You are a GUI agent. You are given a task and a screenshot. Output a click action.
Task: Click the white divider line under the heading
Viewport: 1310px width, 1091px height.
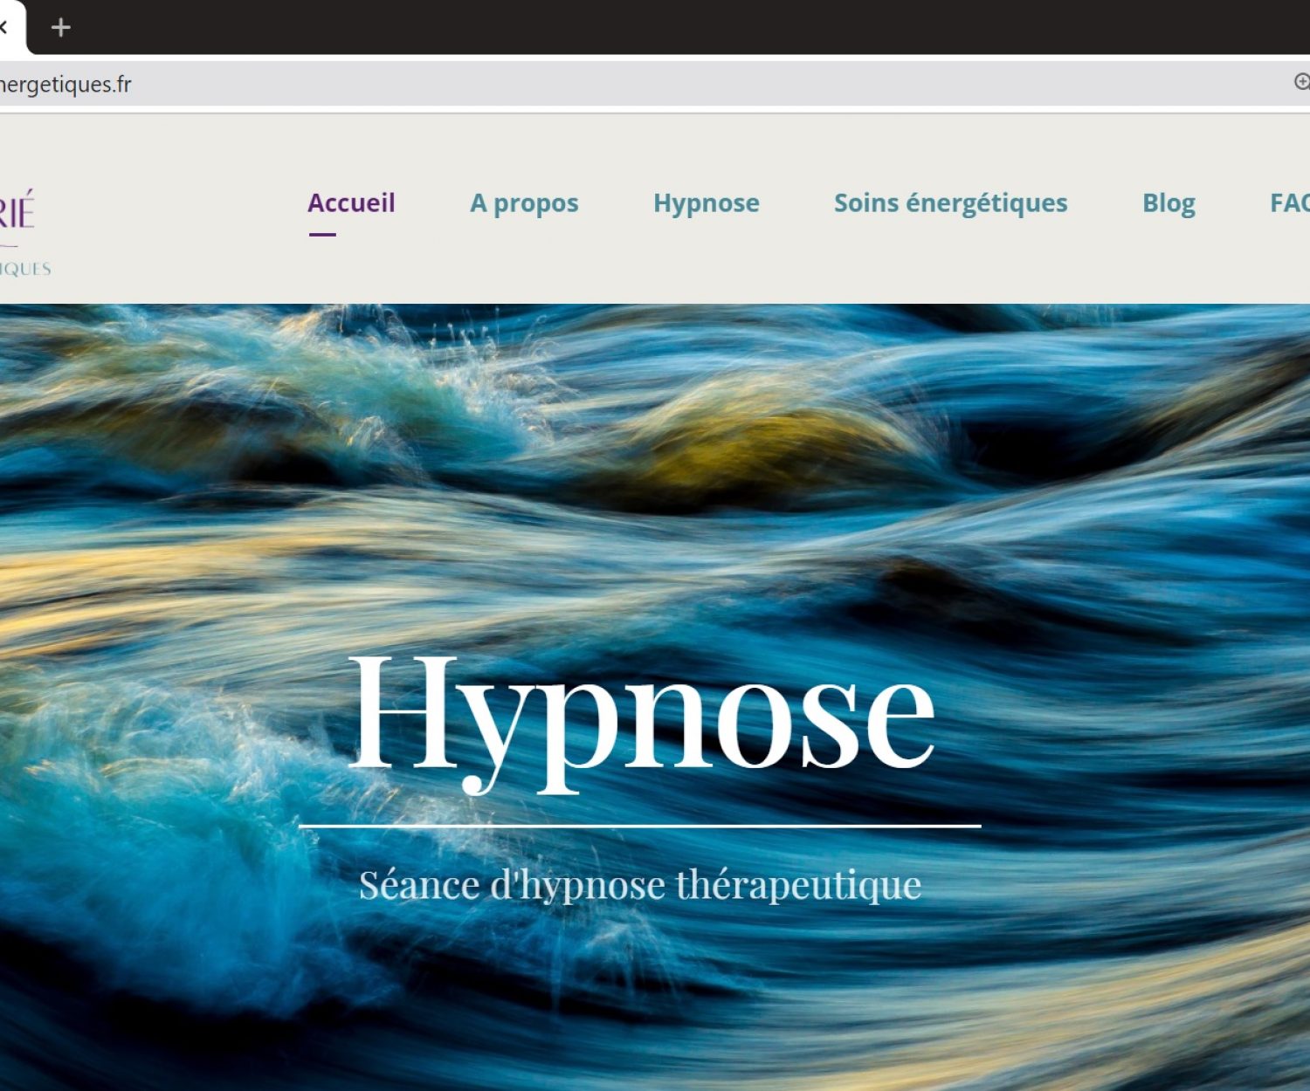pos(640,825)
